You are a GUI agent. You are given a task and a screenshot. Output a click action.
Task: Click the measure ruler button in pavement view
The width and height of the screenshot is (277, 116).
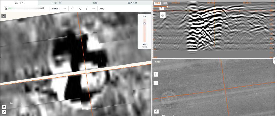click(156, 83)
